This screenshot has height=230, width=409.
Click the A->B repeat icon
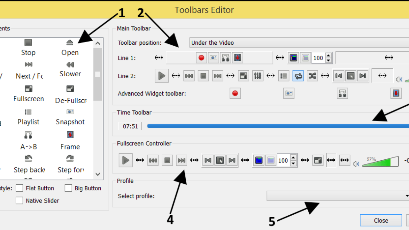pyautogui.click(x=28, y=135)
